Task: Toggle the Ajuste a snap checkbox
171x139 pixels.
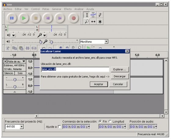Action: [59, 127]
